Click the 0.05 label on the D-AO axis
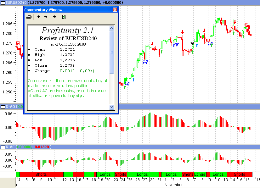260x188 pixels. coord(8,114)
